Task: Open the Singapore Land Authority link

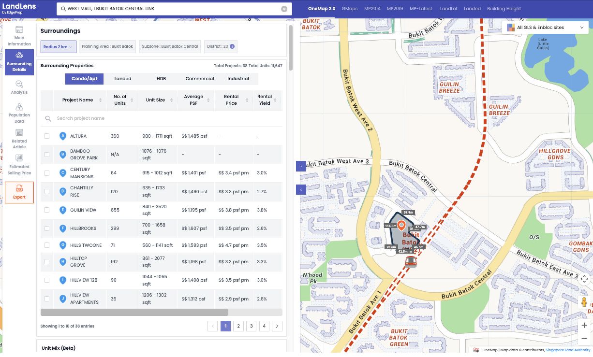Action: [x=567, y=350]
